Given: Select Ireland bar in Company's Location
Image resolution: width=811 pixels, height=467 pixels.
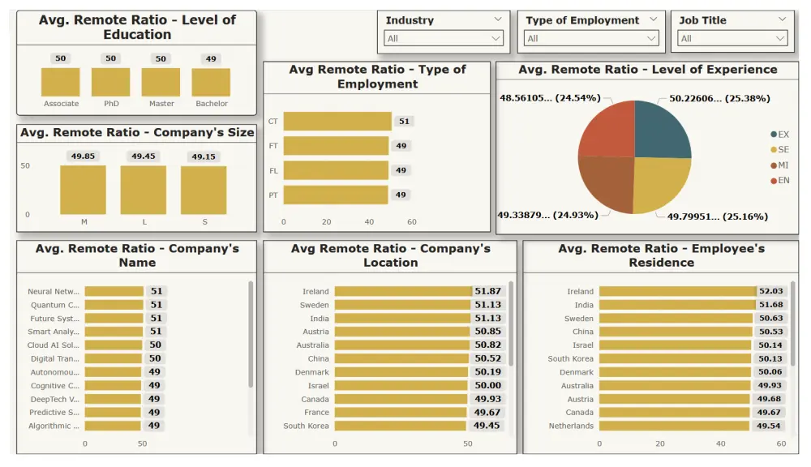Looking at the screenshot, I should [x=403, y=292].
